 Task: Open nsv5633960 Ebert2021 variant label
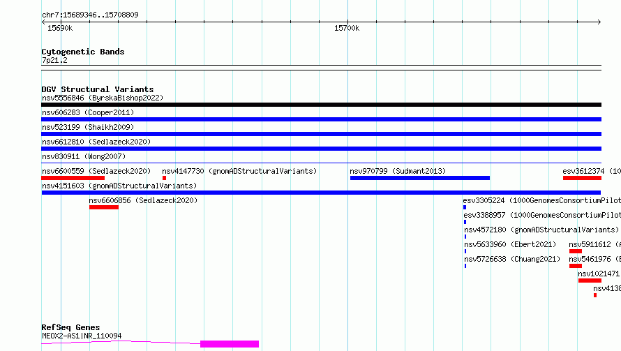pyautogui.click(x=510, y=244)
